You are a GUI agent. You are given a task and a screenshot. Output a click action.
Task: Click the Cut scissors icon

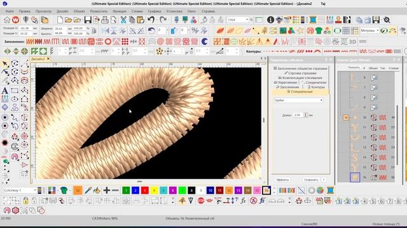point(123,20)
